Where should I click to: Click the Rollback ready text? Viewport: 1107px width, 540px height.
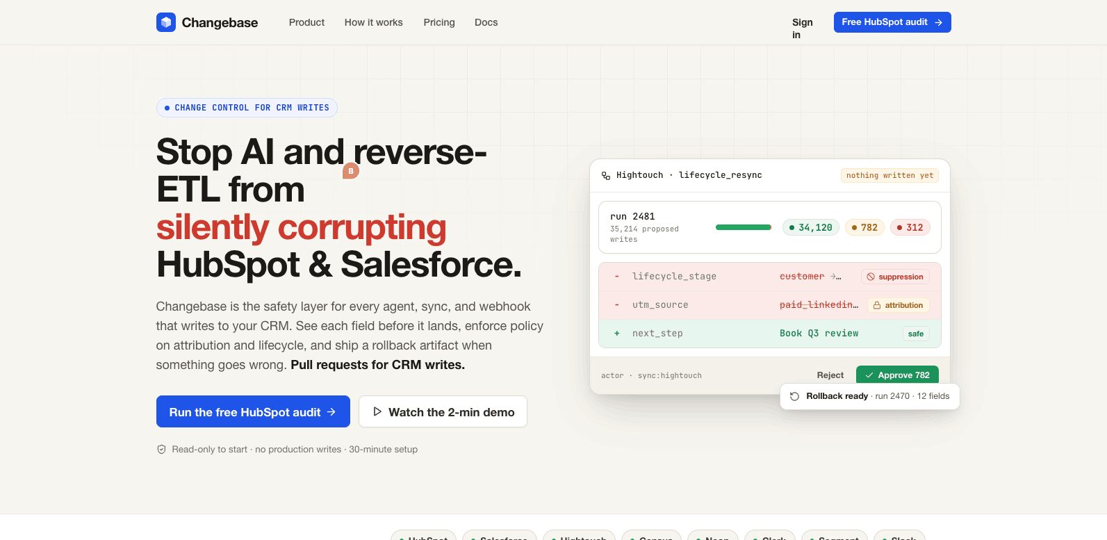837,396
